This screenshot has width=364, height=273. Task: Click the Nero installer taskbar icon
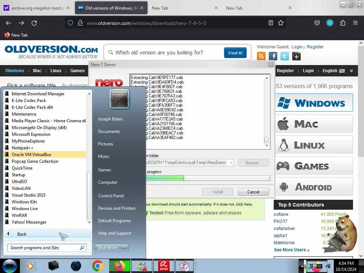[x=185, y=266]
